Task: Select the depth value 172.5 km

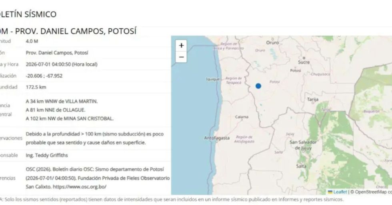Action: pyautogui.click(x=36, y=87)
